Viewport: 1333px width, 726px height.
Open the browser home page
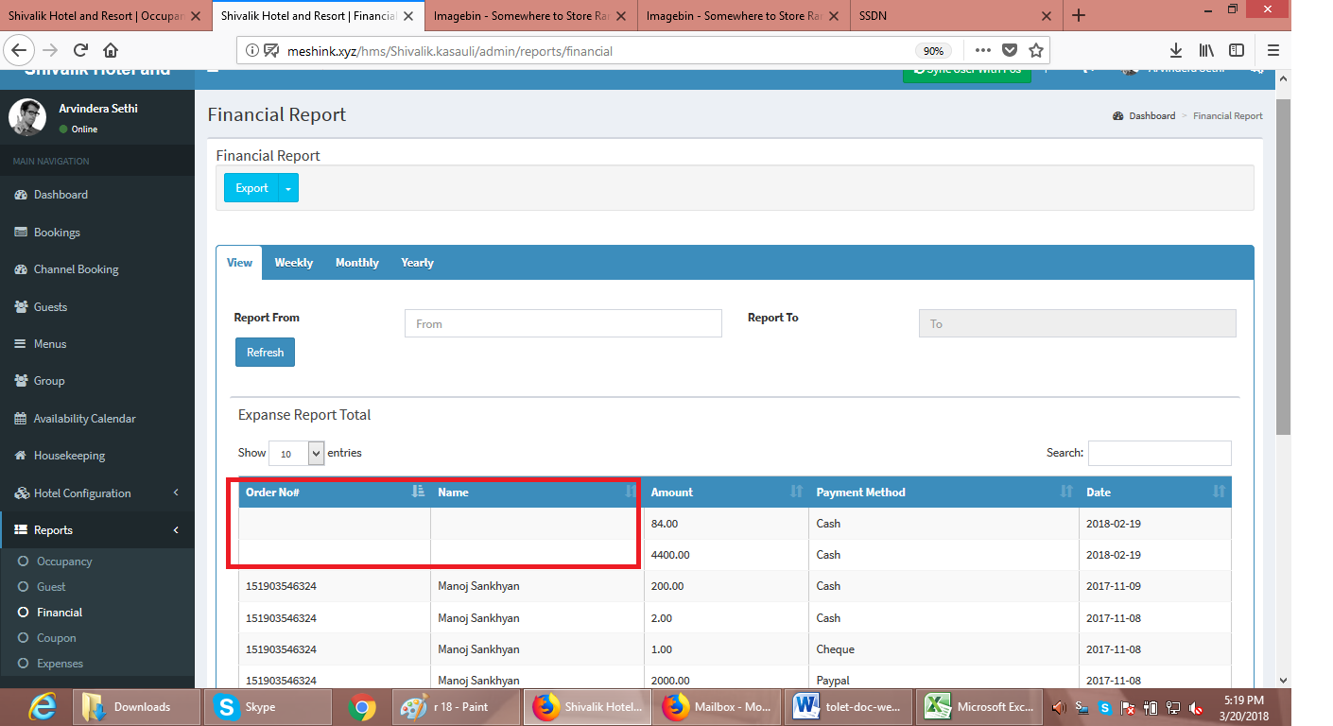[x=111, y=51]
